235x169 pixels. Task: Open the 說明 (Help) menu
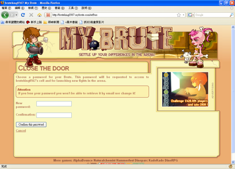87,8
